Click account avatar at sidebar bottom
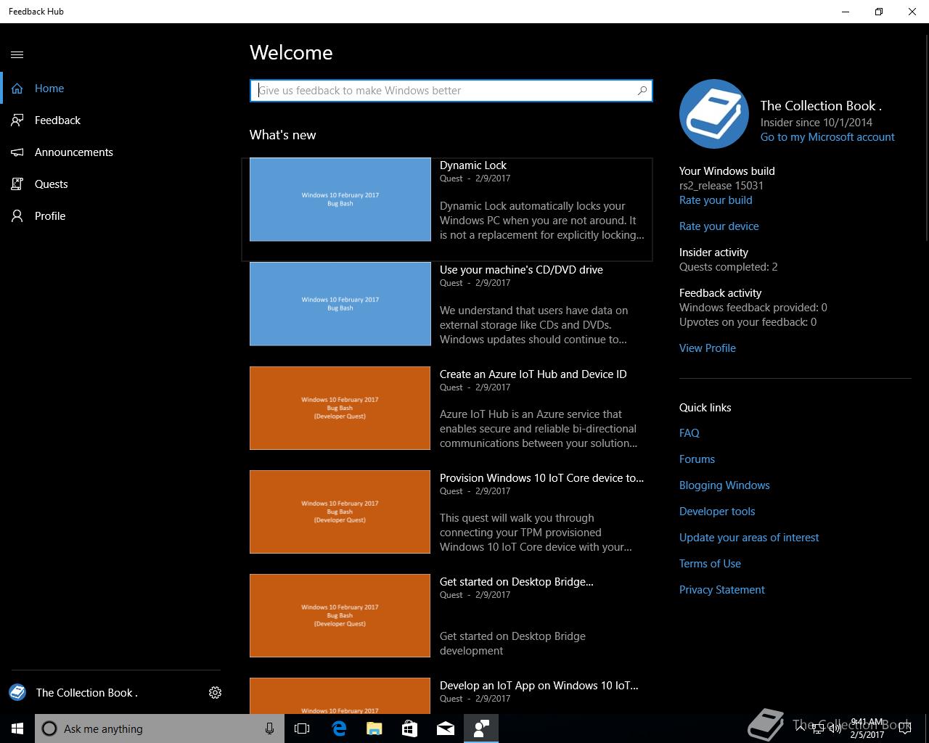Image resolution: width=929 pixels, height=743 pixels. (17, 693)
